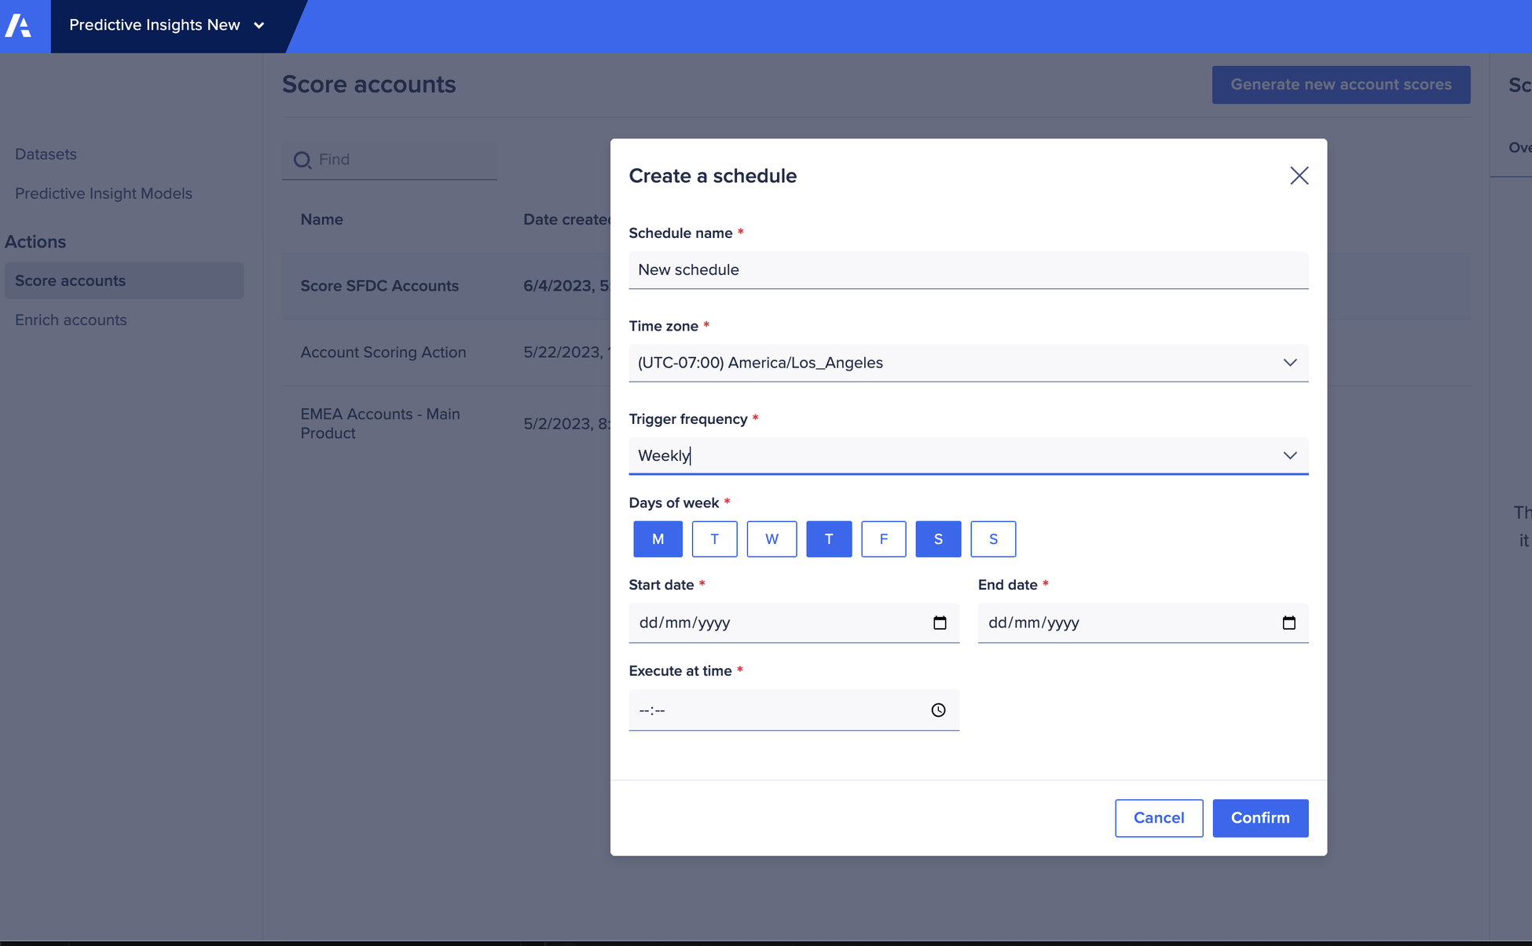
Task: Close the Create a schedule dialog
Action: (x=1299, y=176)
